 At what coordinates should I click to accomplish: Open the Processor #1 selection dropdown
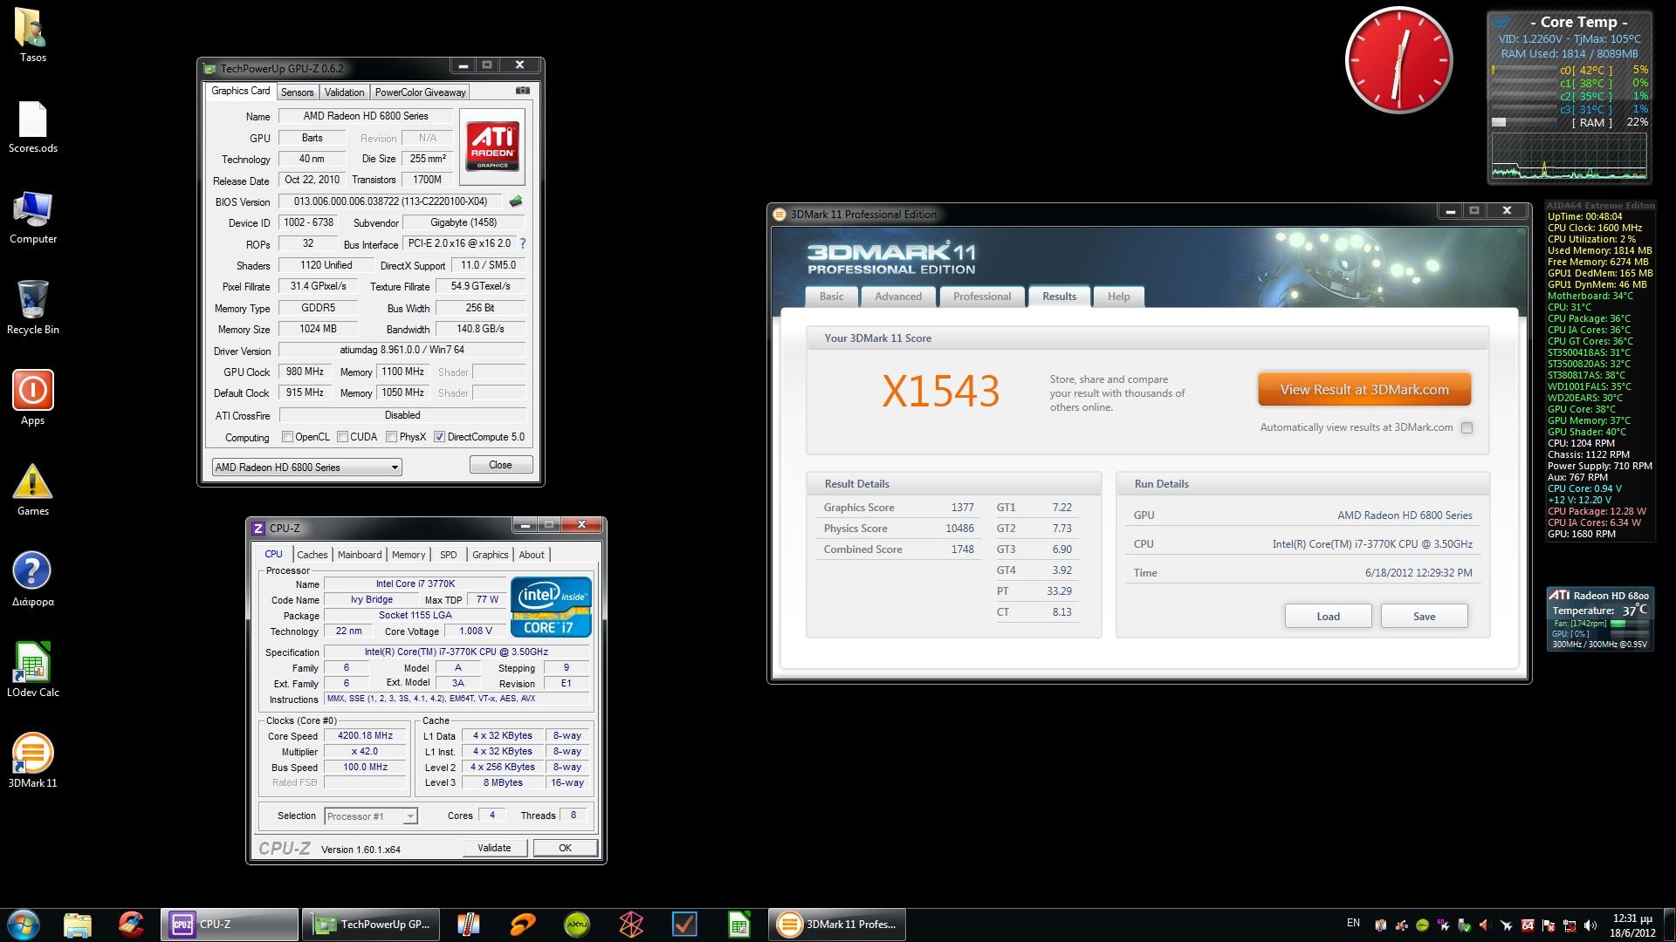tap(371, 816)
